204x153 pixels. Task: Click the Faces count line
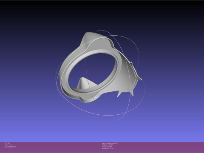point(107,147)
